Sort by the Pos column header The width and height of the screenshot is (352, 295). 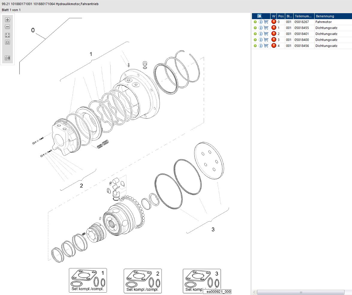tap(281, 16)
